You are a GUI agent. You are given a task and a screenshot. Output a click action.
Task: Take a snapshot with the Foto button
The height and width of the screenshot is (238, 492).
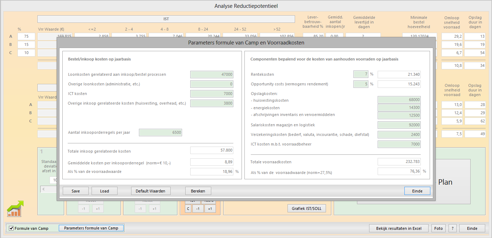438,228
